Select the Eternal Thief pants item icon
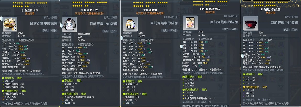The image size is (301, 107). (x=130, y=24)
